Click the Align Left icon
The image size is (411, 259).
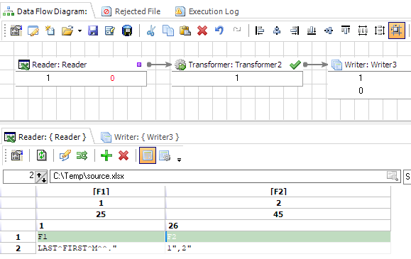260,31
